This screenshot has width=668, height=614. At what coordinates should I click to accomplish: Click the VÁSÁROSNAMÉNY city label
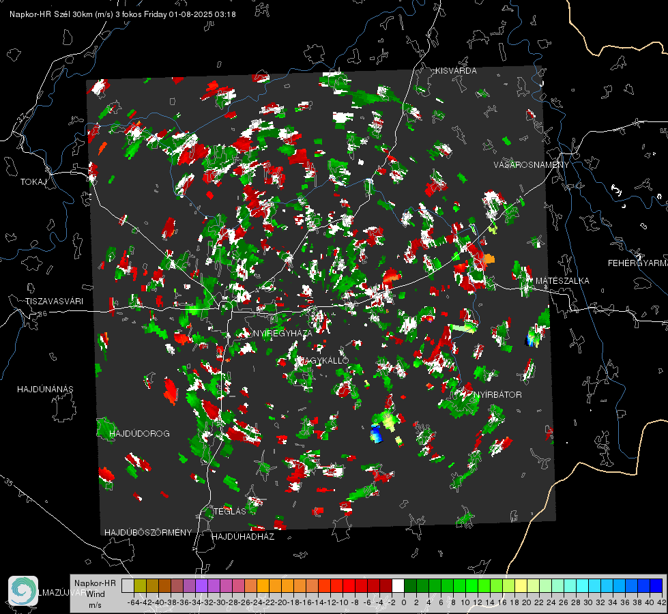(532, 165)
